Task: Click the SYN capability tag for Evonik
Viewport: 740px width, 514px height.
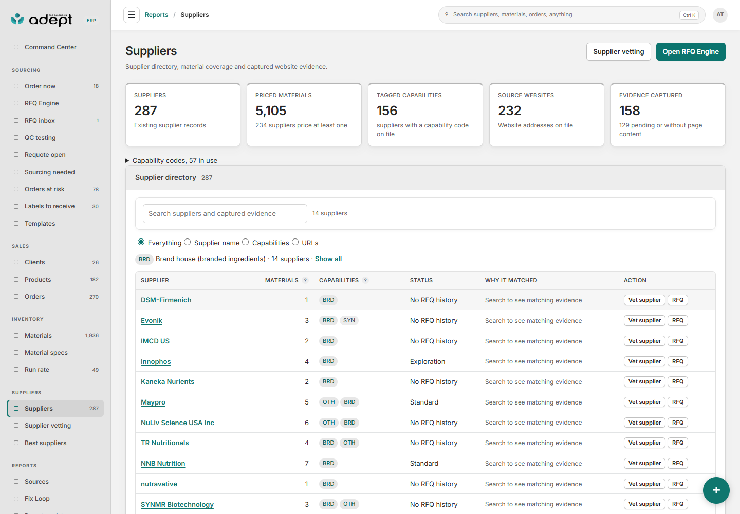Action: 349,321
